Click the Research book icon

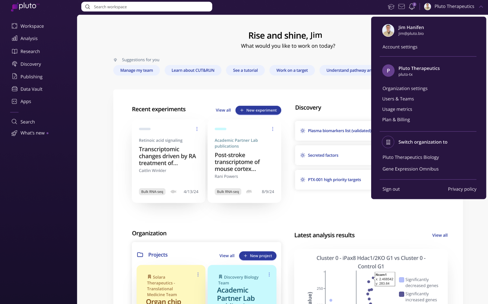click(x=15, y=51)
